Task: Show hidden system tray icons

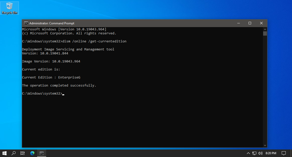Action: [x=248, y=153]
